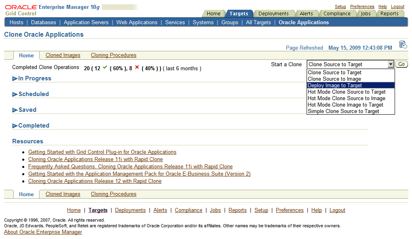The width and height of the screenshot is (412, 239).
Task: Open the lower Cloned Images tab
Action: click(x=63, y=194)
